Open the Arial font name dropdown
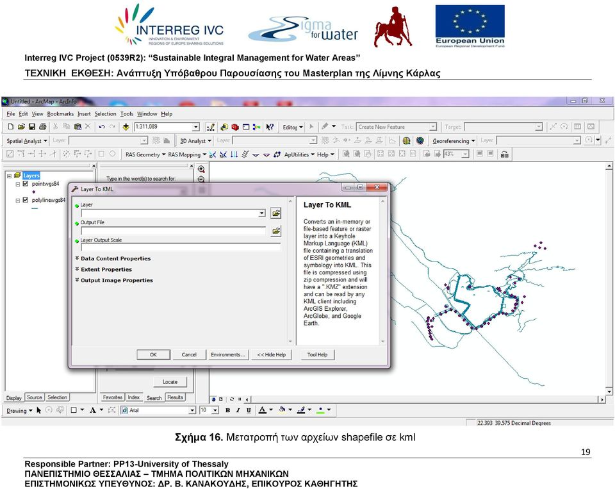The image size is (615, 489). coord(192,410)
